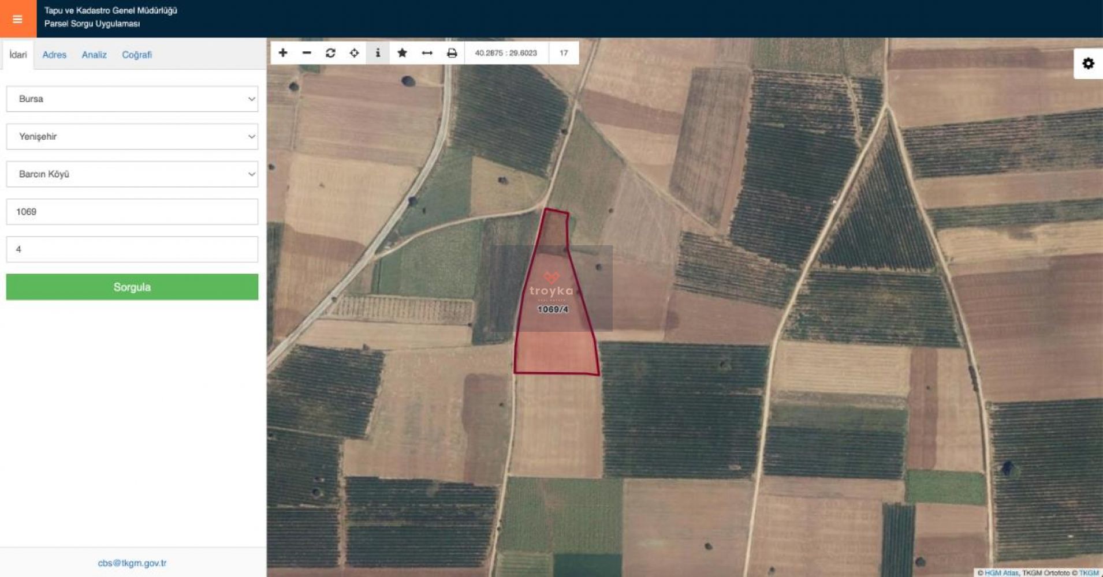Zoom in with the plus icon
This screenshot has width=1103, height=577.
click(x=283, y=53)
